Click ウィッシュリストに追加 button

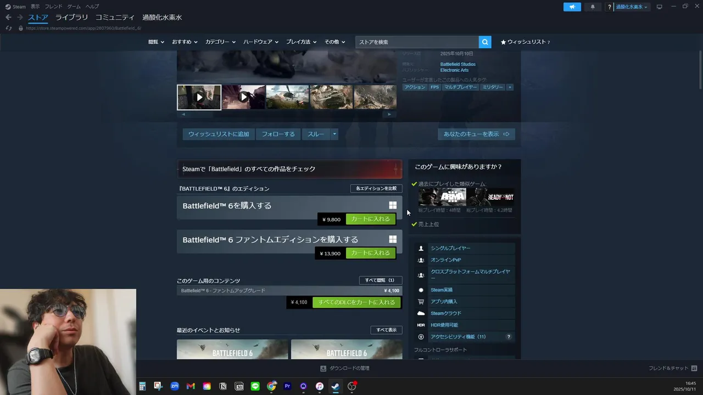pos(219,134)
